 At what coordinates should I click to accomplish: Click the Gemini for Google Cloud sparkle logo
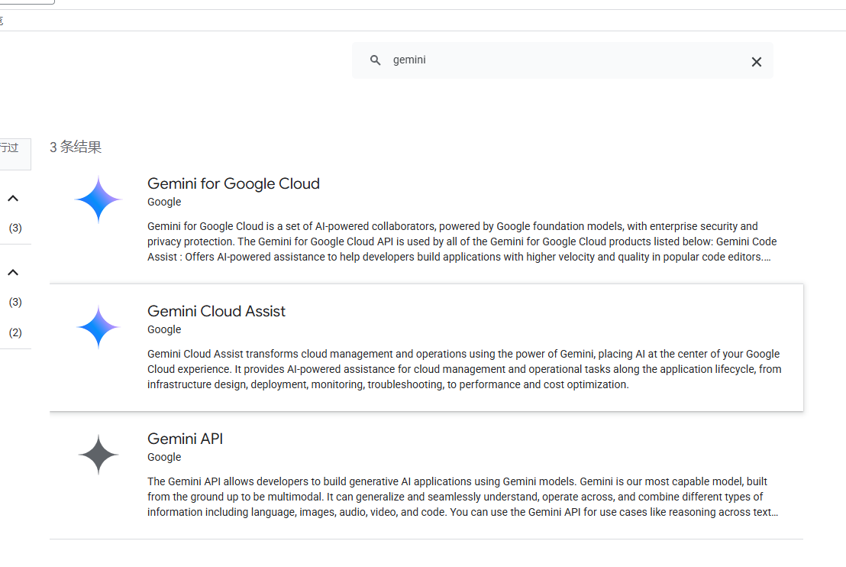coord(98,199)
